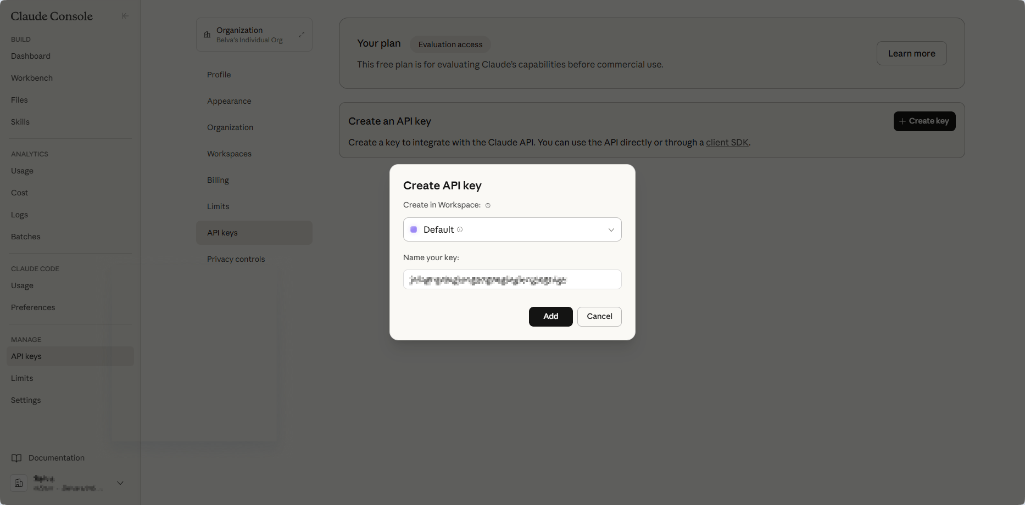
Task: Select Privacy controls settings item
Action: 236,259
